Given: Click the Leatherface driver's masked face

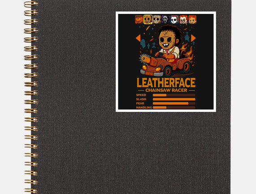Looking at the screenshot, I should click(x=166, y=40).
